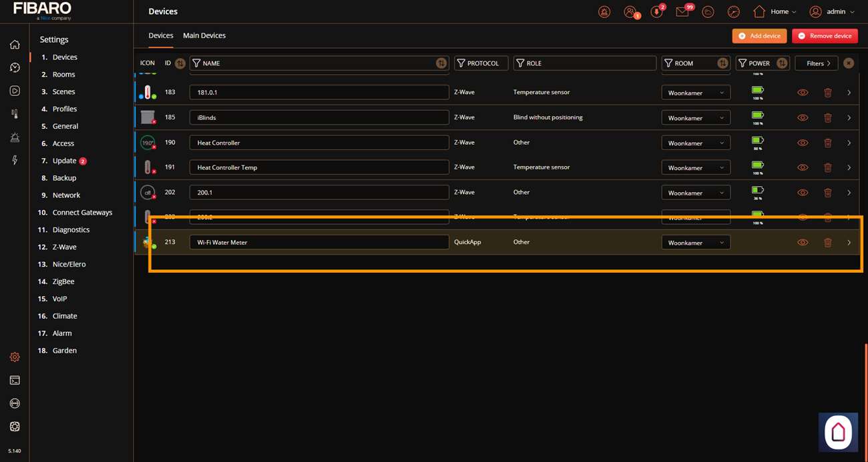Viewport: 868px width, 462px height.
Task: Switch to the Main Devices tab
Action: (204, 35)
